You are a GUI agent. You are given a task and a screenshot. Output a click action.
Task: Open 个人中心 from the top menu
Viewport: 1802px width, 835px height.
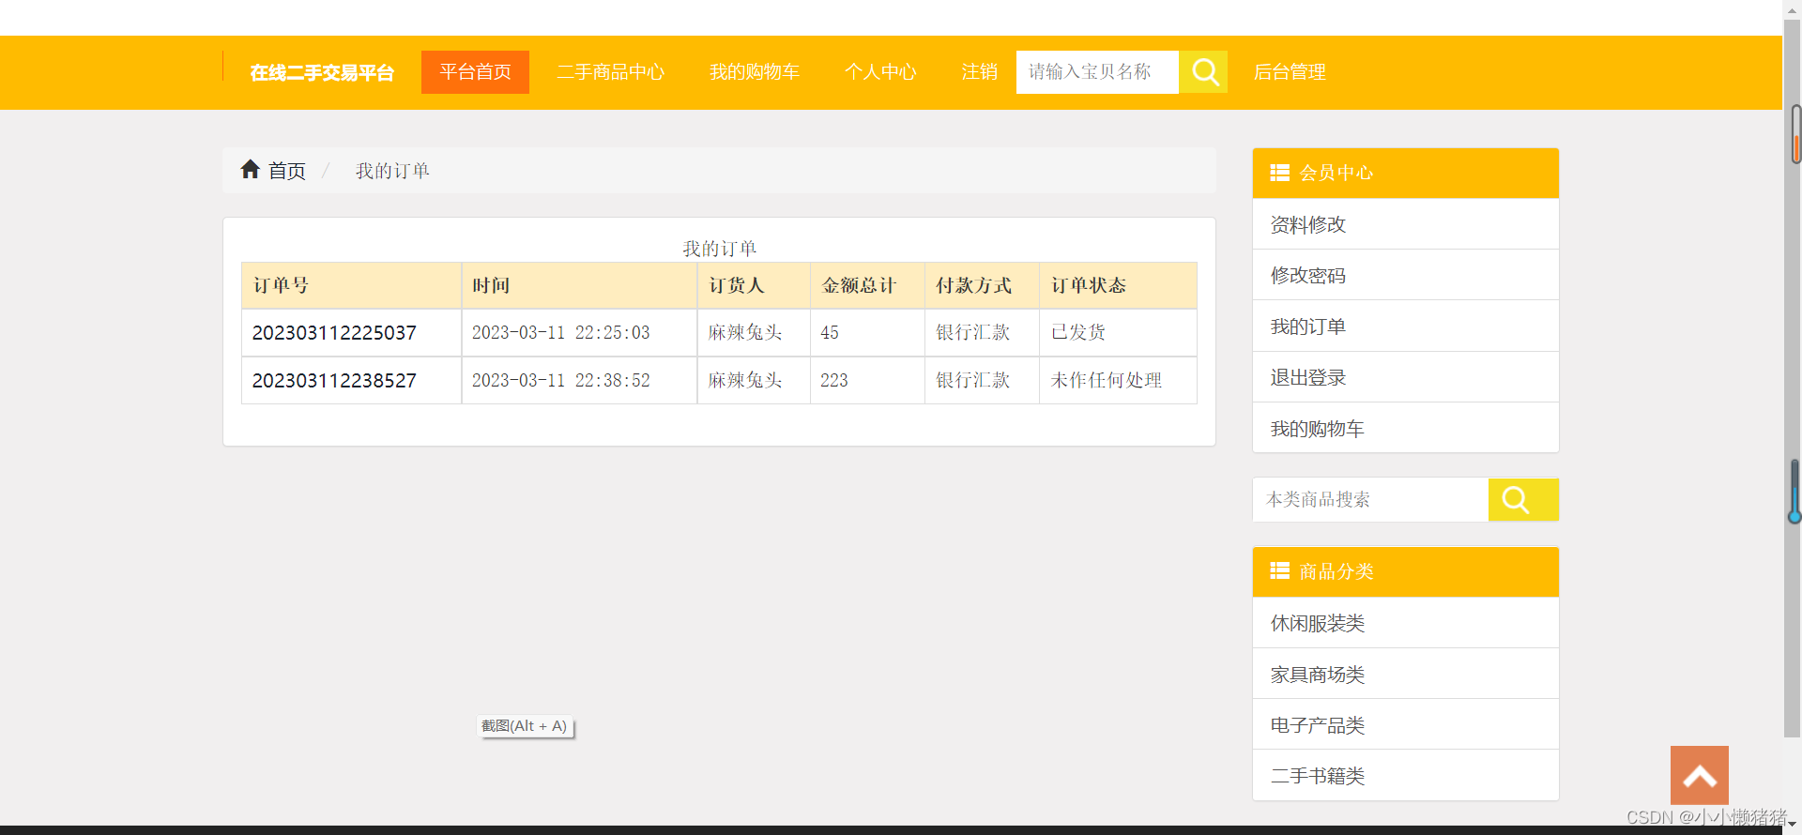coord(879,72)
